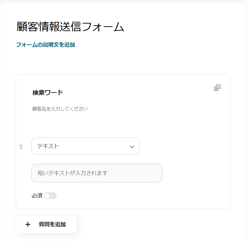Viewport: 247px width, 241px height.
Task: Expand the answer type selector showing テキスト
Action: [x=85, y=146]
